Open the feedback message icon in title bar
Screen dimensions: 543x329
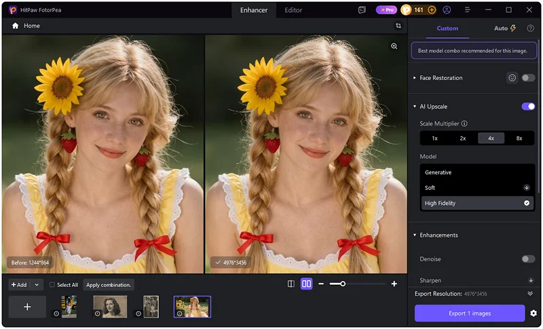tap(362, 10)
